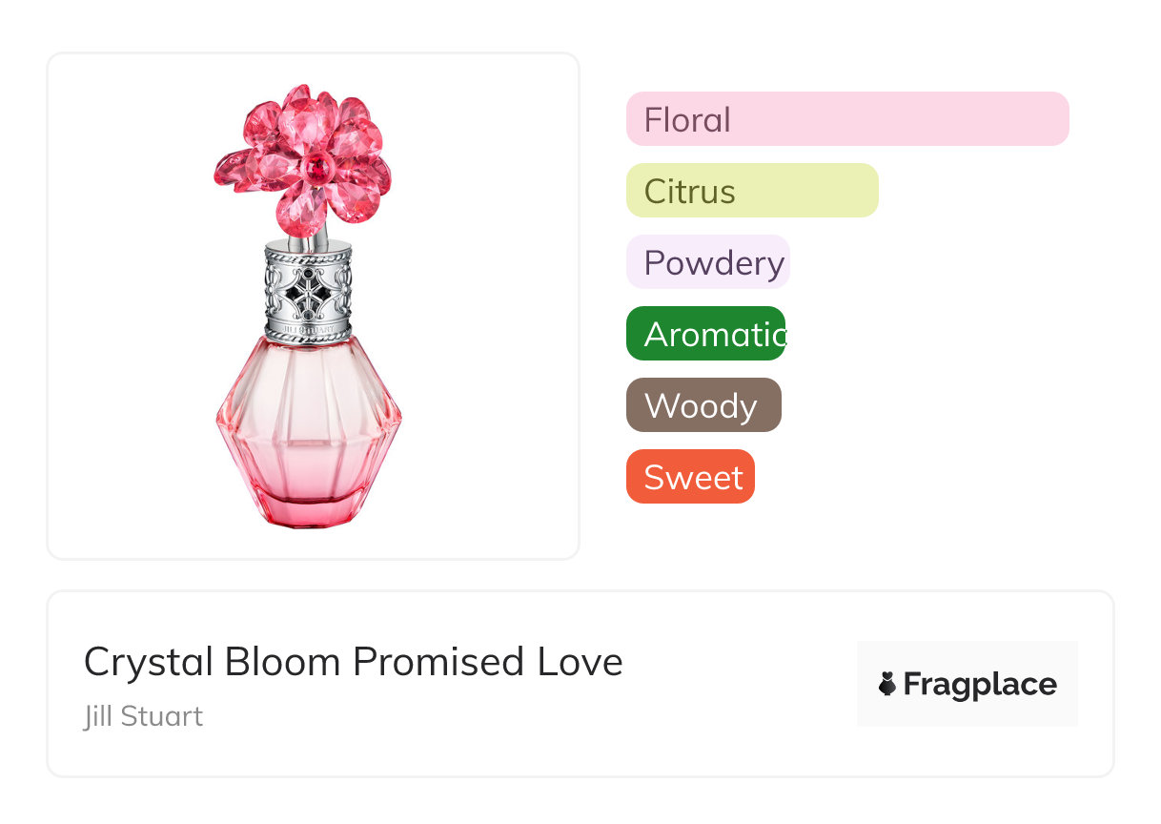1161x824 pixels.
Task: Click the small Fragplace bottle logo icon
Action: point(887,684)
